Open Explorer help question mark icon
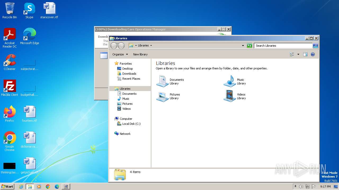 click(x=313, y=54)
